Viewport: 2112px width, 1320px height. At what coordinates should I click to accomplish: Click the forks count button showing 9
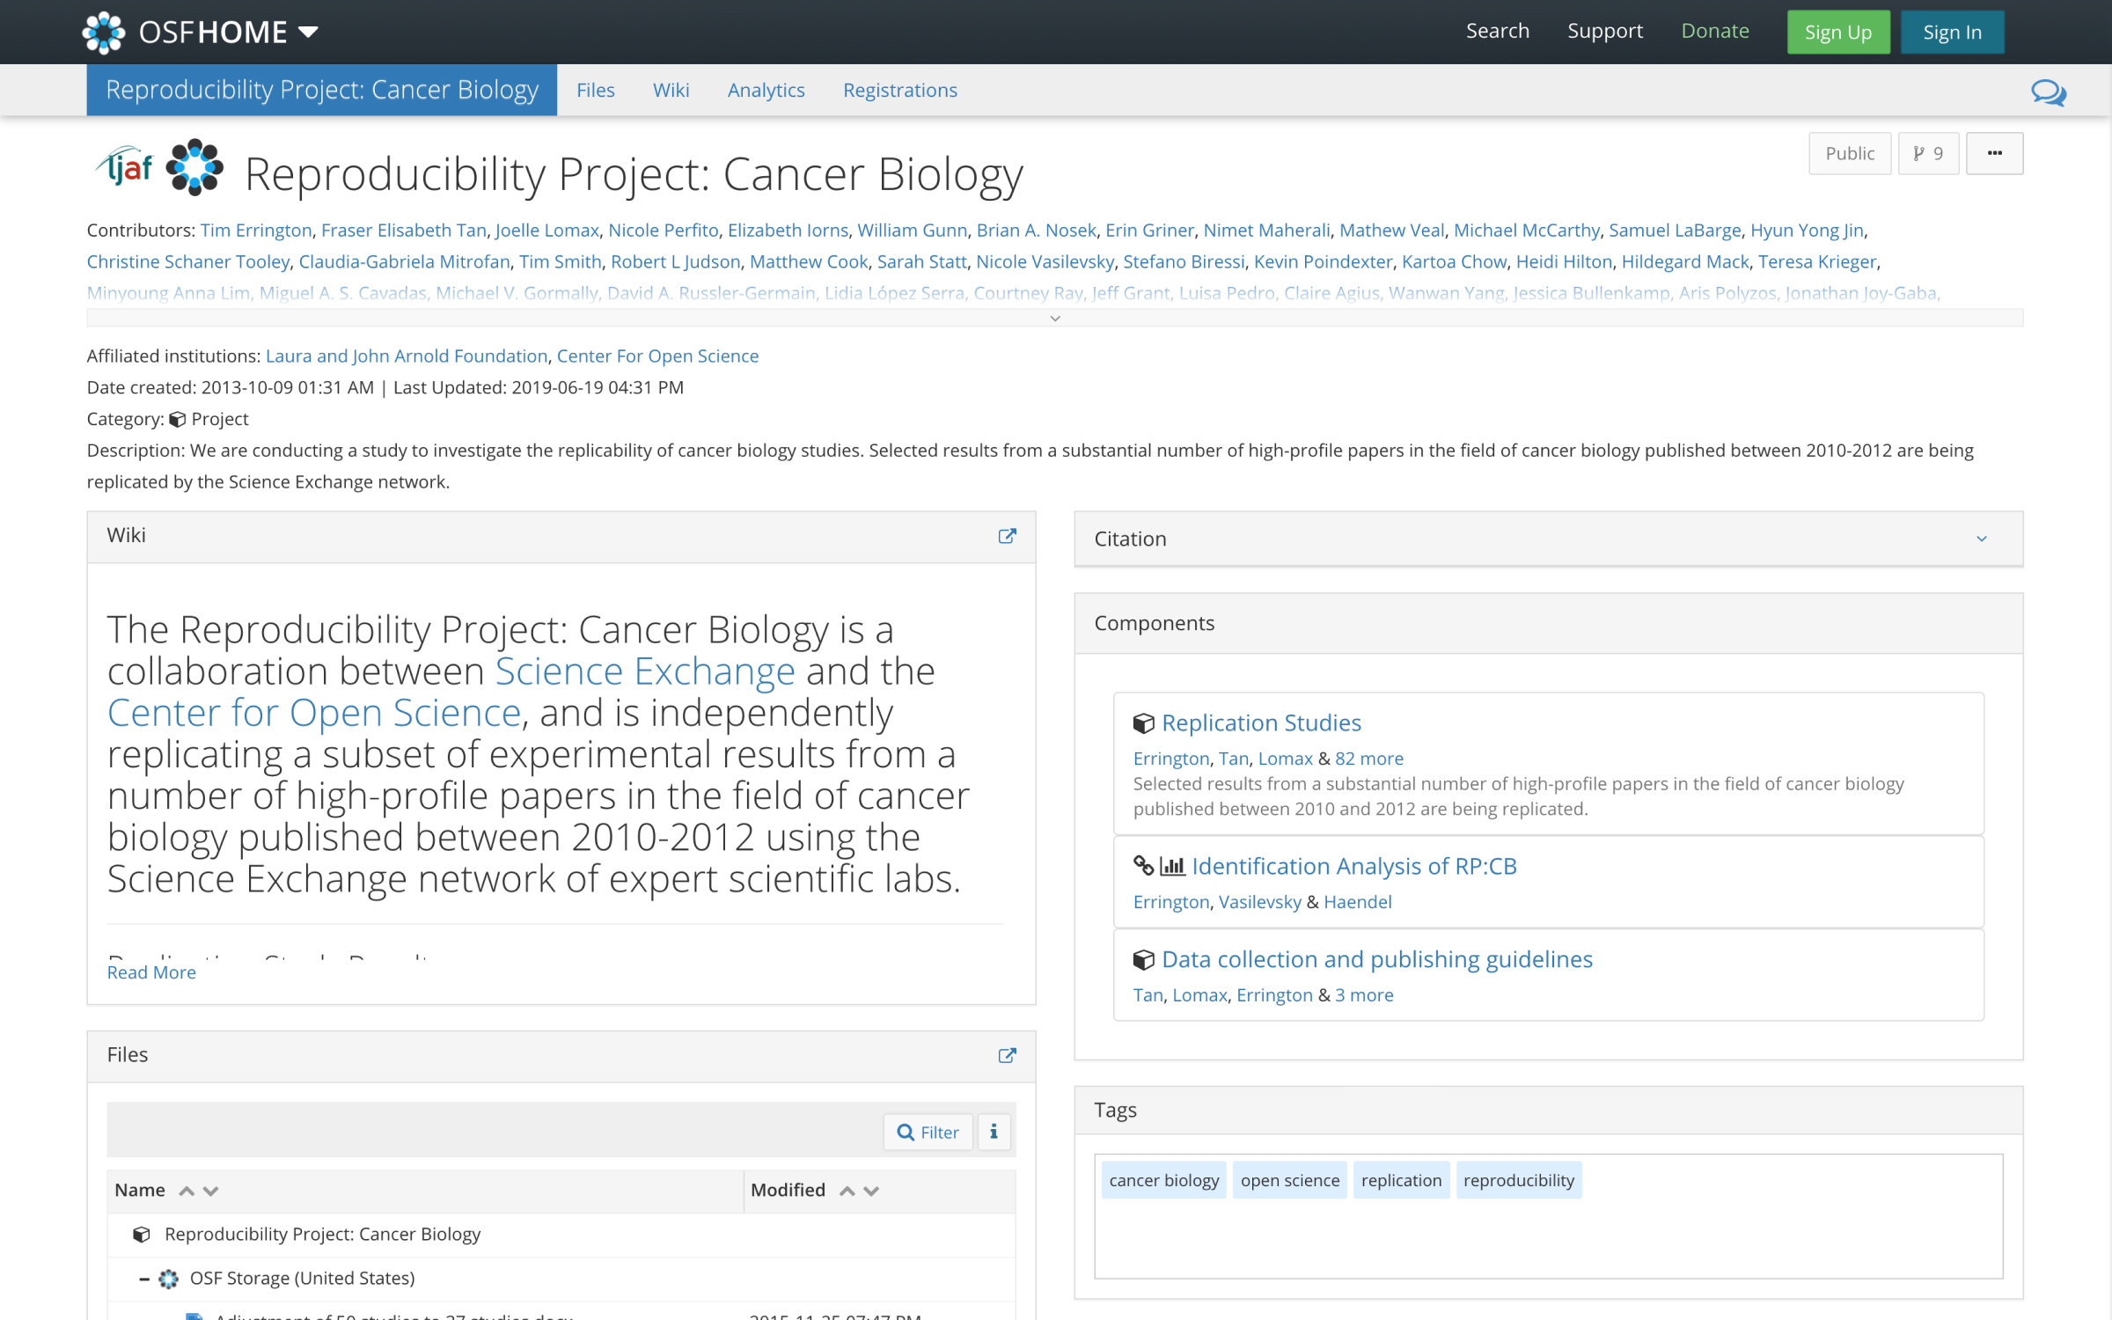1927,154
